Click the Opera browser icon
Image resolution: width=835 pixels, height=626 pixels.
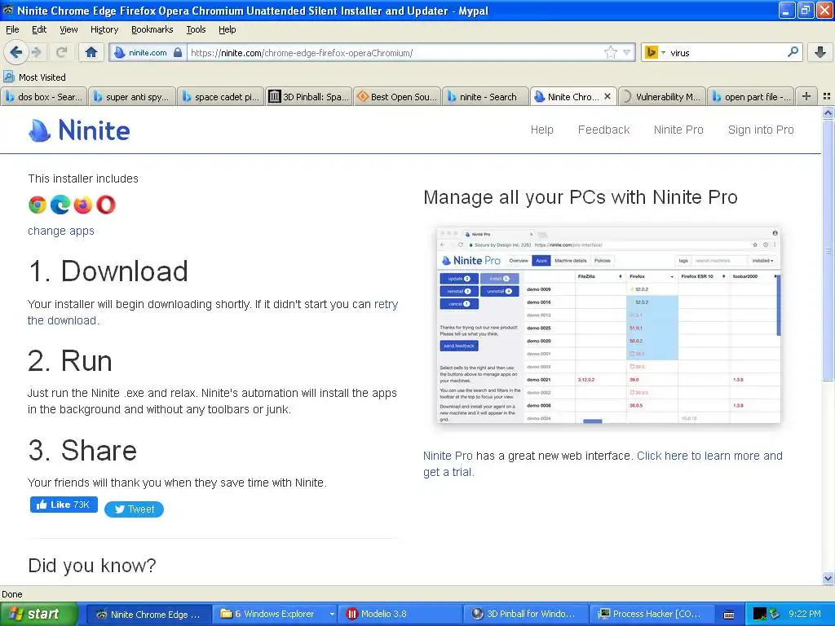[x=105, y=205]
